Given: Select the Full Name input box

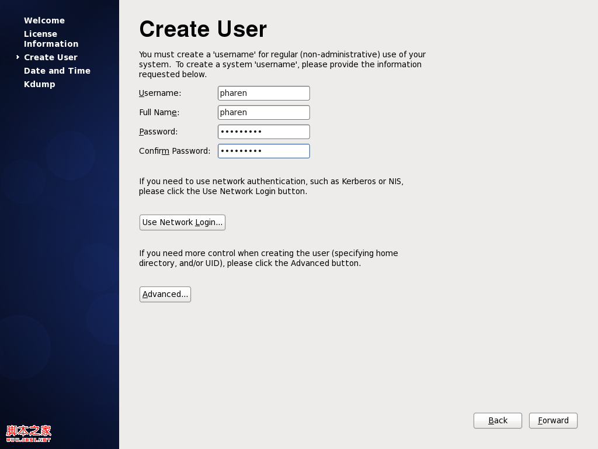Looking at the screenshot, I should [263, 112].
